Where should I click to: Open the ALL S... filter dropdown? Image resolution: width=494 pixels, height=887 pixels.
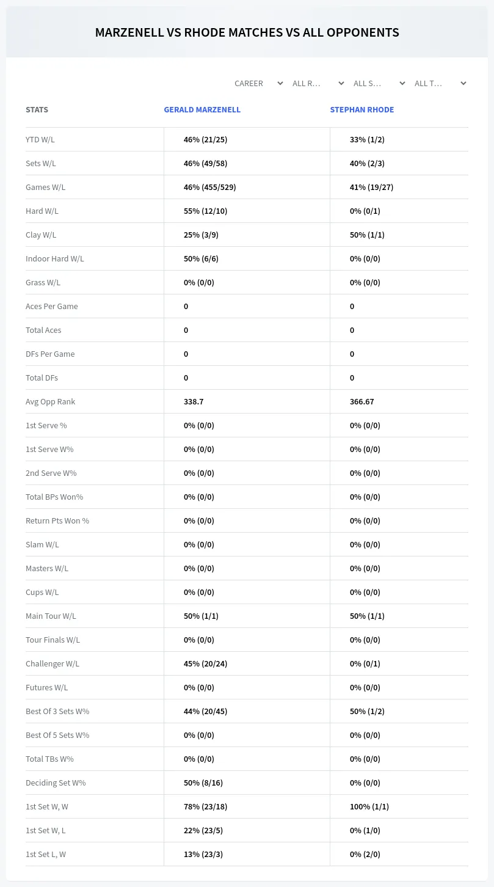click(379, 83)
